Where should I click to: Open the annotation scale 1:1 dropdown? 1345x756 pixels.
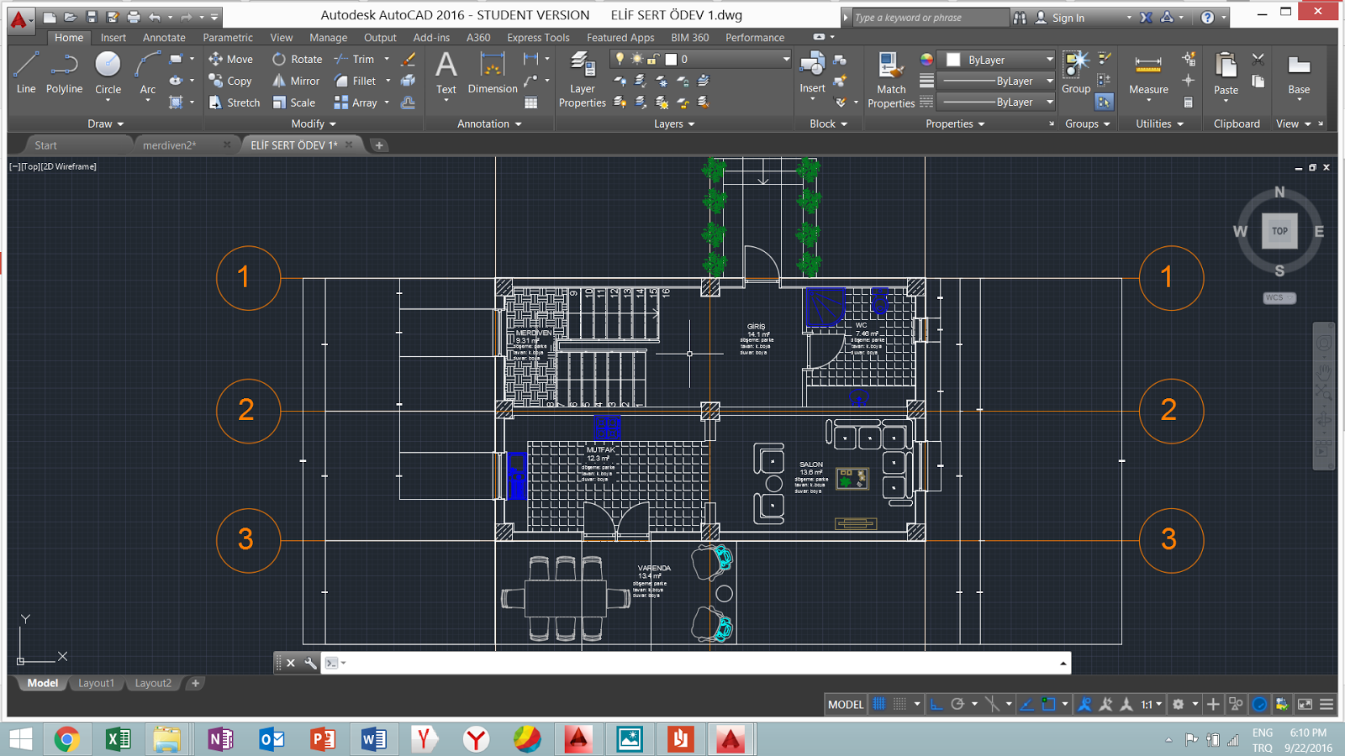click(x=1152, y=704)
